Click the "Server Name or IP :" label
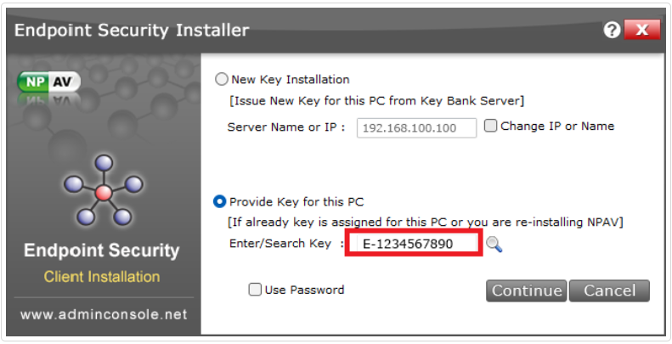 tap(287, 127)
